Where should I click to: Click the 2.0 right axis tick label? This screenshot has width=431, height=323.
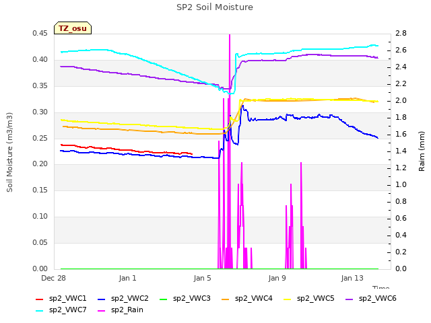pos(401,100)
